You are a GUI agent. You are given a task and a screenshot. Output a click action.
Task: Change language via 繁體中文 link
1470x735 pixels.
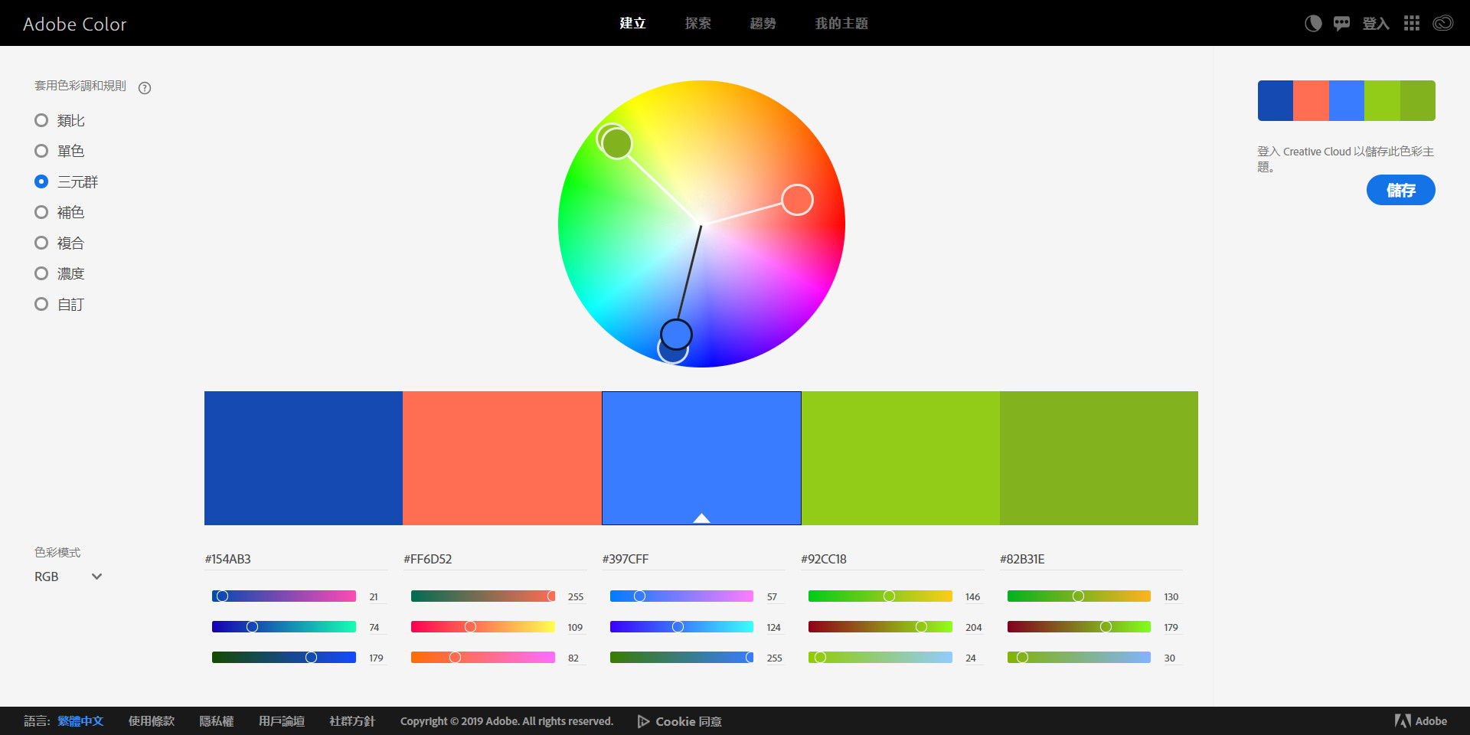click(80, 721)
